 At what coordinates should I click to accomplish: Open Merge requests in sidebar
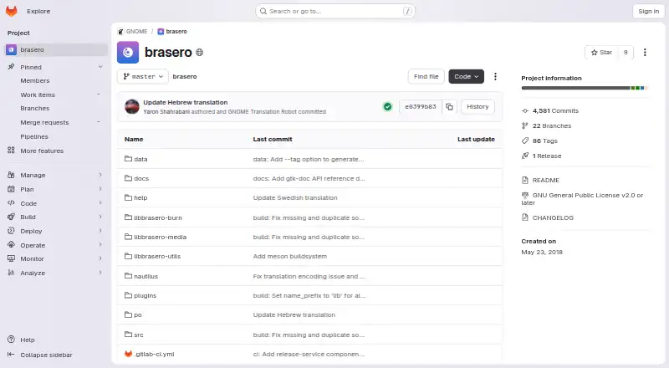point(56,122)
